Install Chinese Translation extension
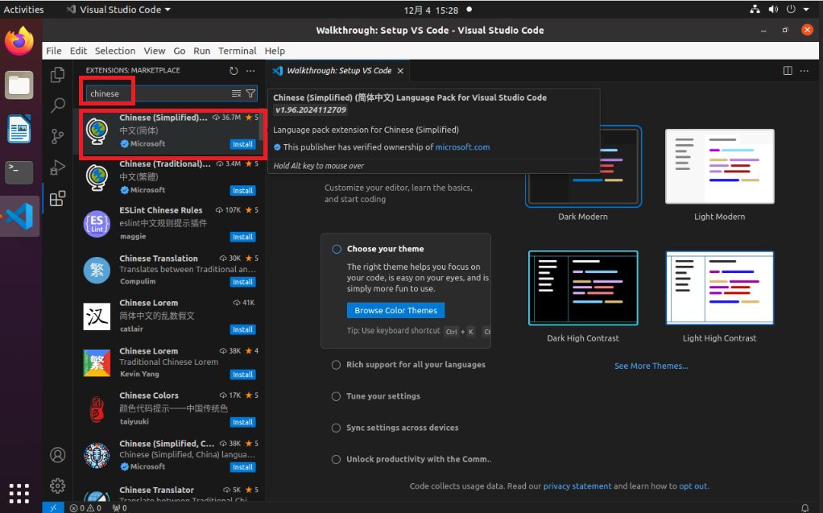823x513 pixels. [x=242, y=282]
